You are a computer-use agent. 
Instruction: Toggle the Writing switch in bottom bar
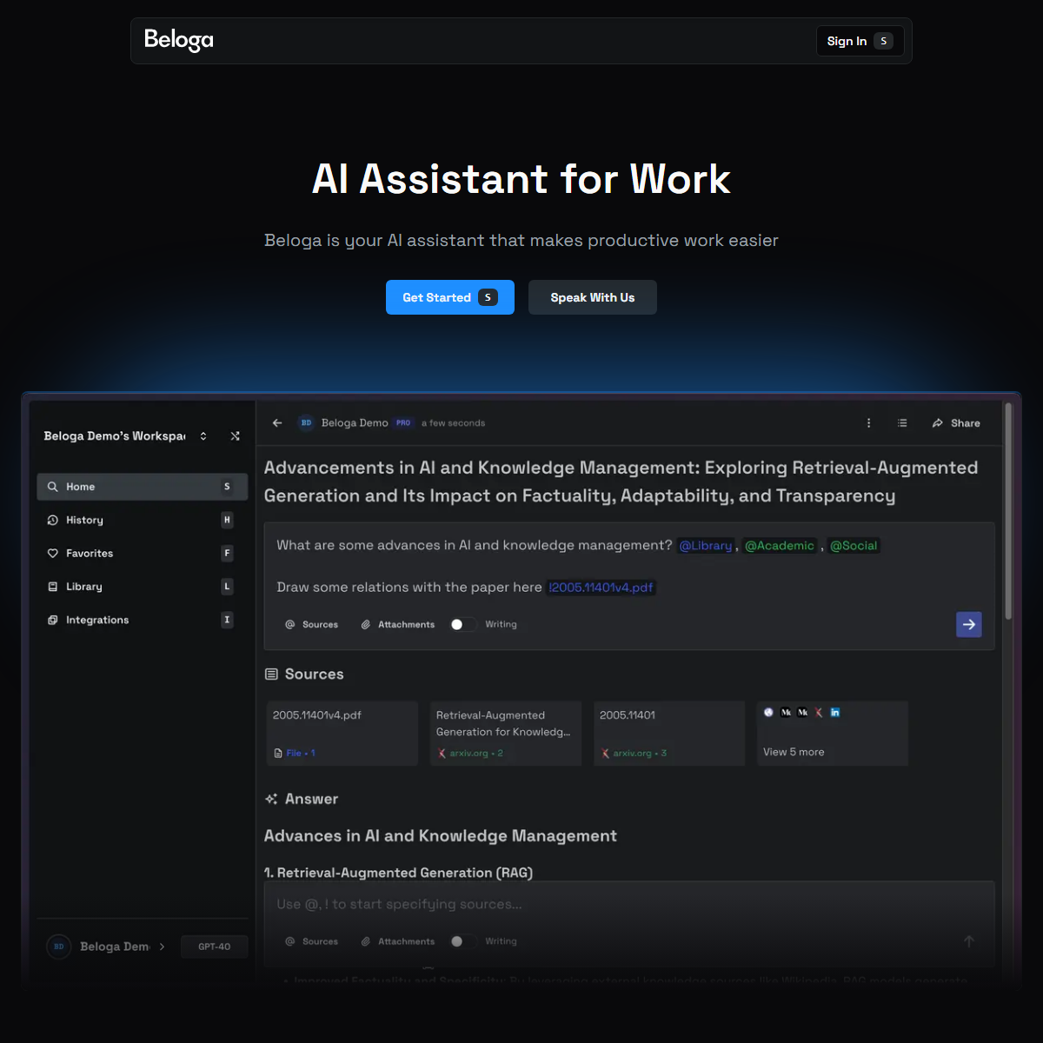462,941
